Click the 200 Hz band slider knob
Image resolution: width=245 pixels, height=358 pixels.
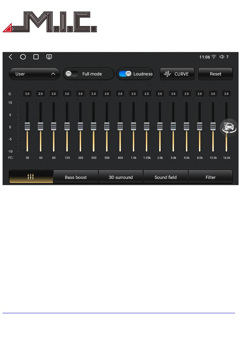(80, 127)
